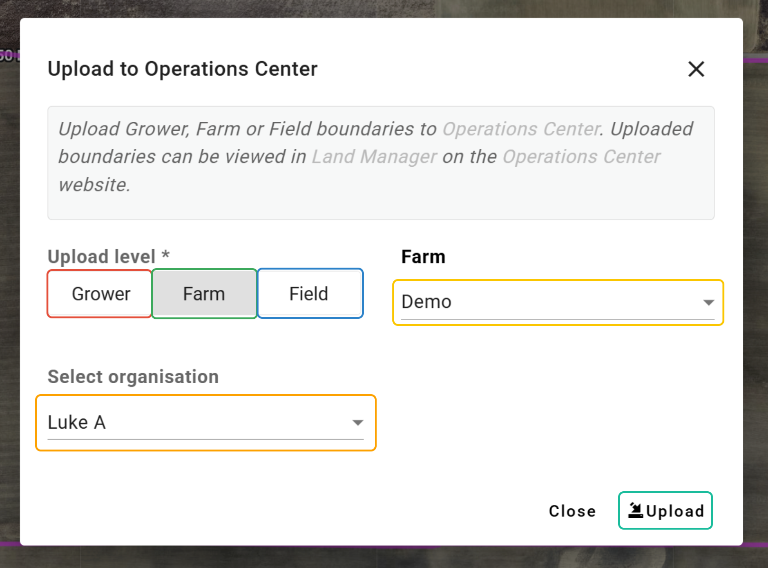Click the upload arrow icon on Upload button
This screenshot has width=768, height=568.
point(635,510)
